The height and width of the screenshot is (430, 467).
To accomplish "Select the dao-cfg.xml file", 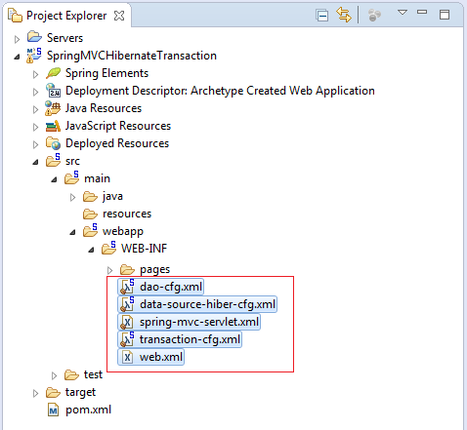I will (161, 287).
